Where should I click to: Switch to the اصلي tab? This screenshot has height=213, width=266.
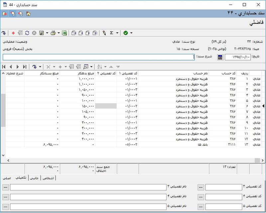click(x=7, y=178)
